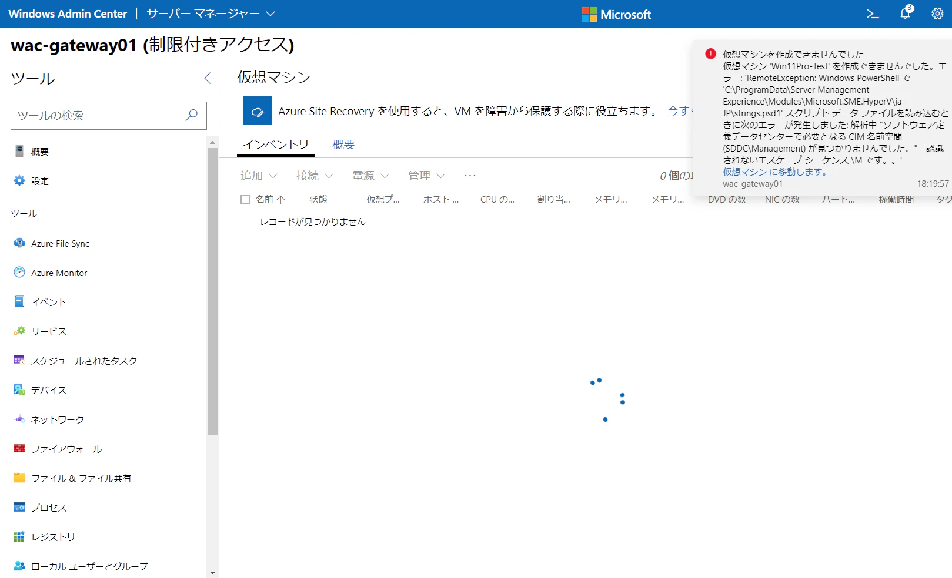Click the 18:19:57 notification timestamp
This screenshot has width=952, height=578.
pos(933,184)
